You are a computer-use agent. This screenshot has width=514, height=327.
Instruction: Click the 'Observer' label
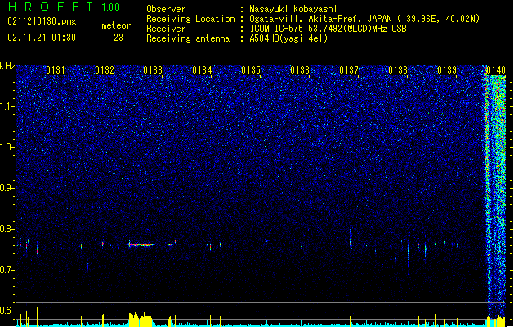166,9
